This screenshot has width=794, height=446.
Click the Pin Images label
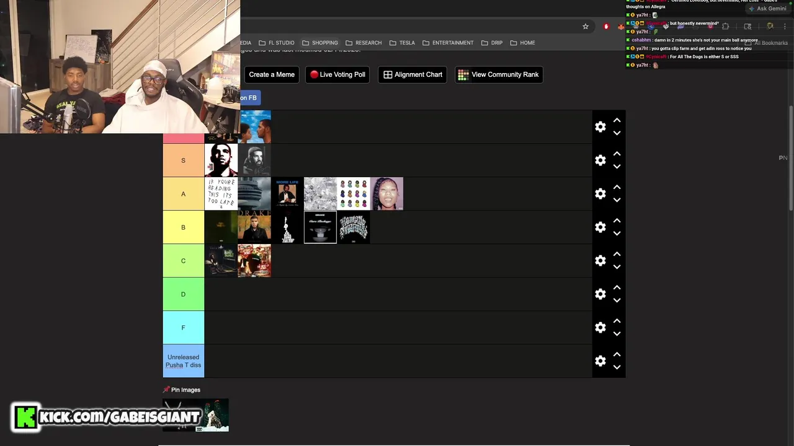[x=182, y=390]
